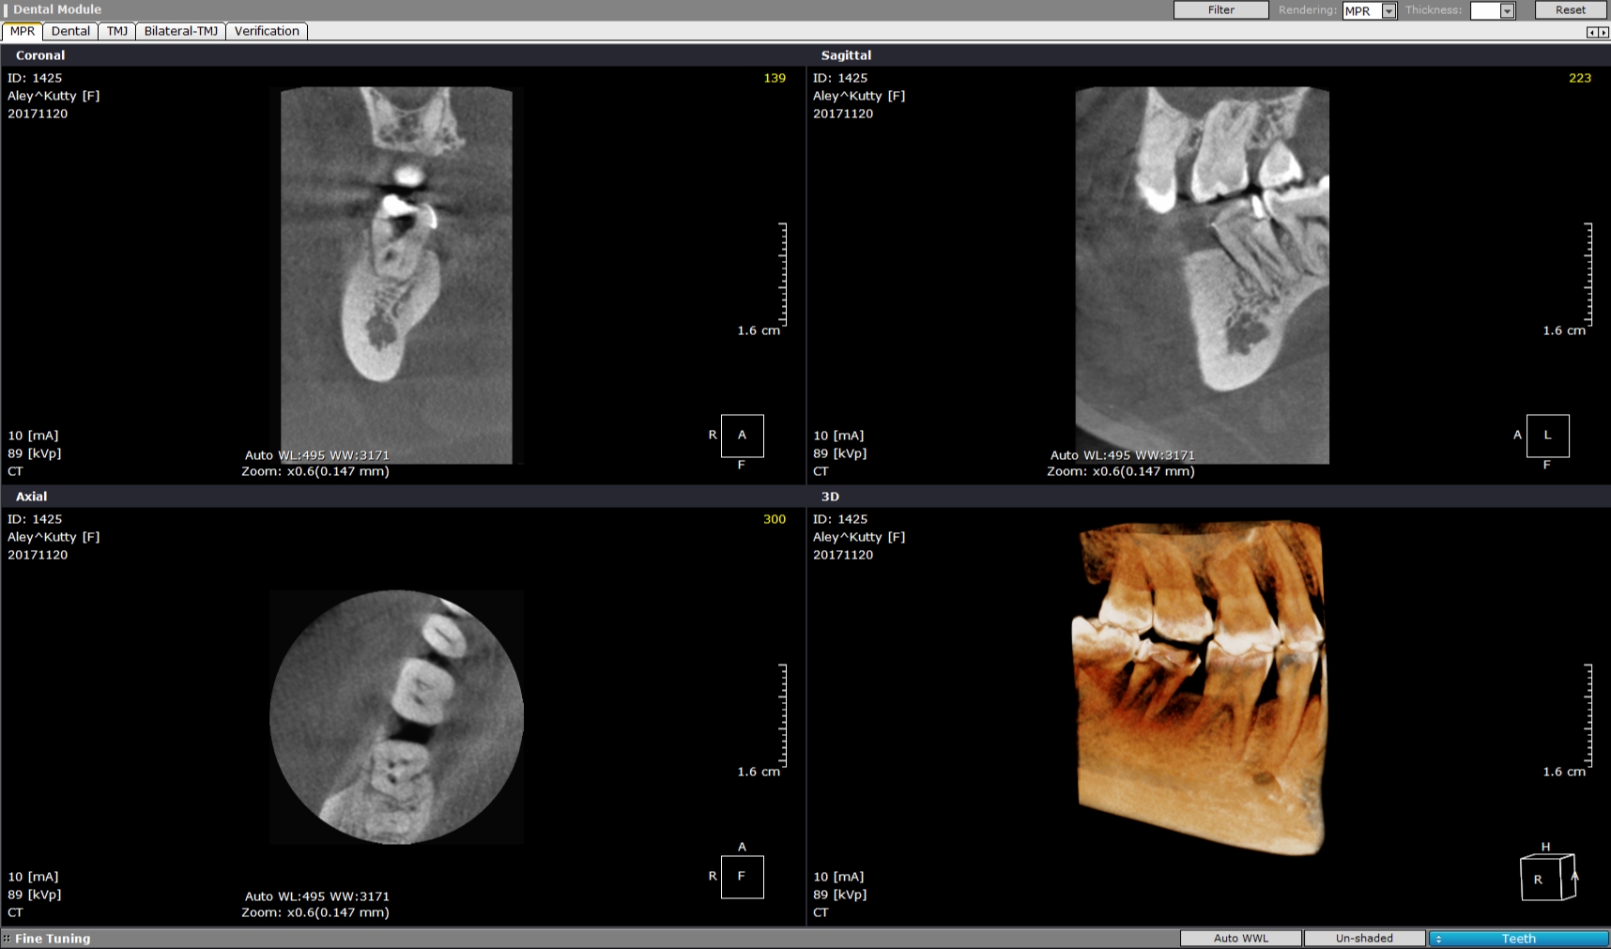Click the Fine Tuning panel grip icon
The height and width of the screenshot is (949, 1611).
tap(7, 939)
